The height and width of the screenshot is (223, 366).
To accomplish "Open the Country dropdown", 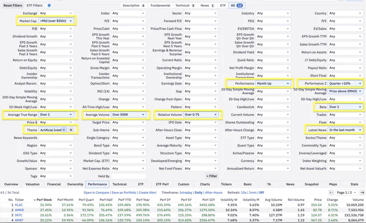I will coord(346,13).
